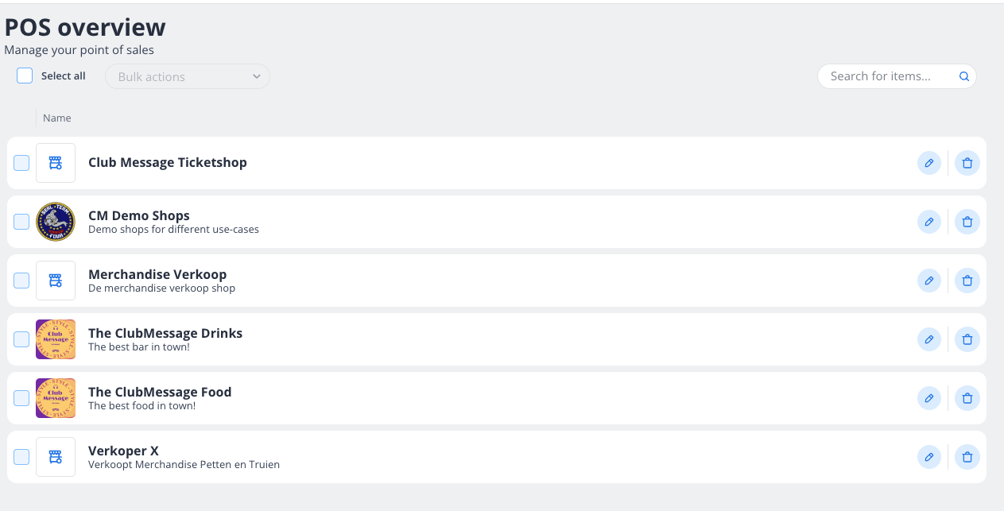Open The ClubMessage Drinks shop name
The height and width of the screenshot is (511, 1004).
(x=165, y=333)
